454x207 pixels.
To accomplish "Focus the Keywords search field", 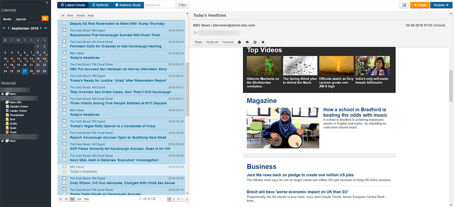I will 159,5.
